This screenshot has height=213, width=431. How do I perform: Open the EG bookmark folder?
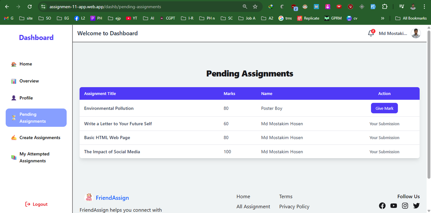[x=63, y=18]
